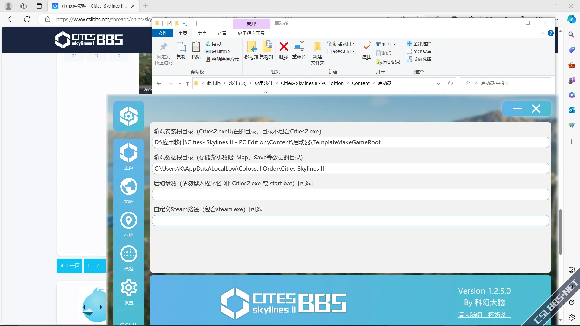The width and height of the screenshot is (580, 326).
Task: Open the recent locations dropdown arrow
Action: [180, 83]
